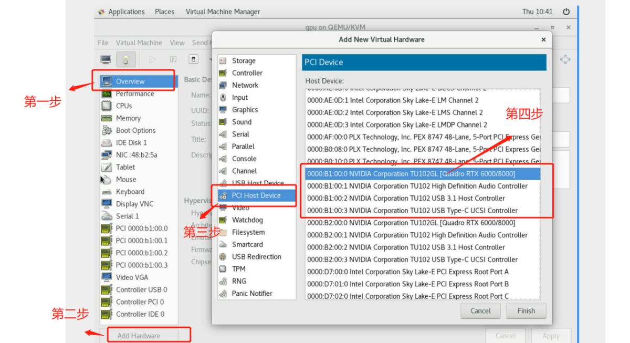
Task: Select Panic Notifier hardware type
Action: tap(252, 293)
